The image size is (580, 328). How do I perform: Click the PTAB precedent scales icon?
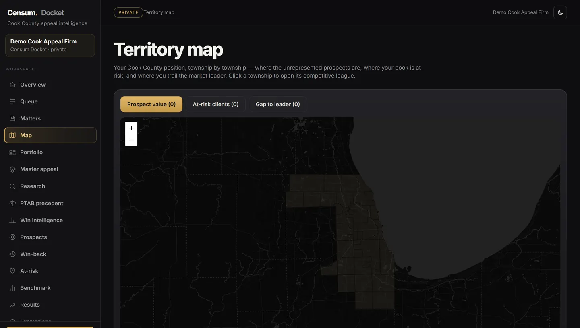point(12,203)
